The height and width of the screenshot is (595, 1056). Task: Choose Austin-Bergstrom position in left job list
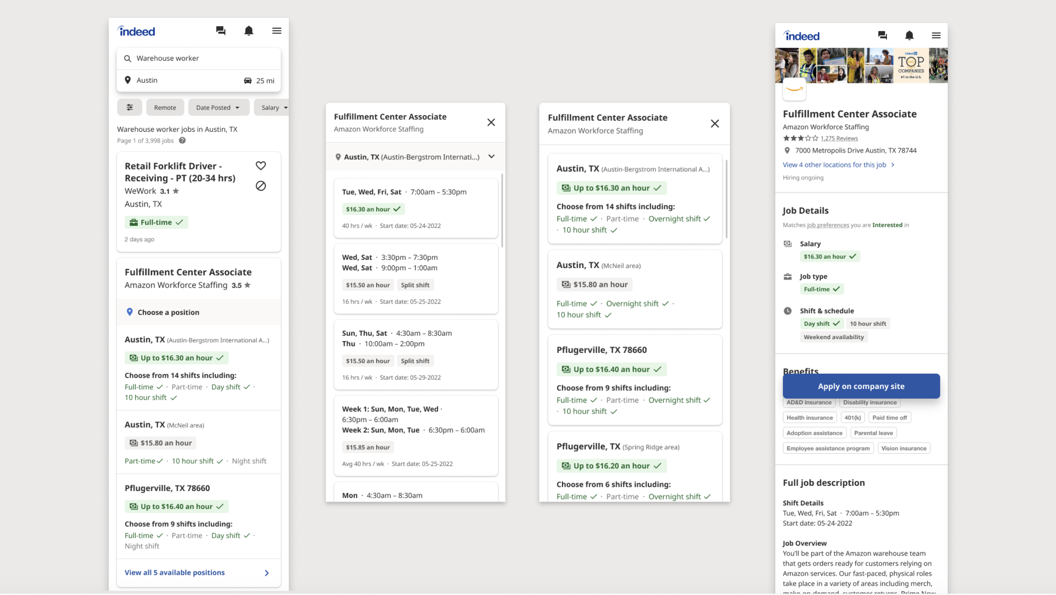[199, 367]
